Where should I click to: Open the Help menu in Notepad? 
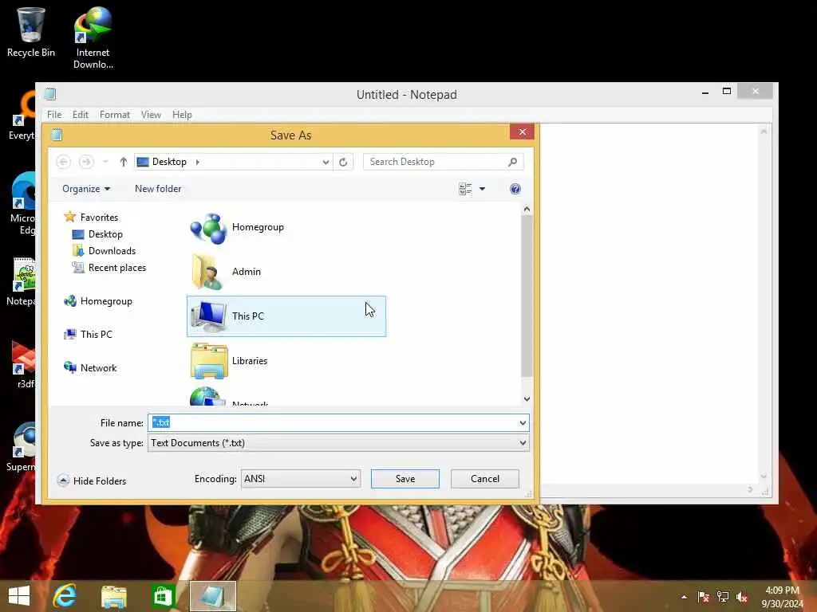pos(183,115)
